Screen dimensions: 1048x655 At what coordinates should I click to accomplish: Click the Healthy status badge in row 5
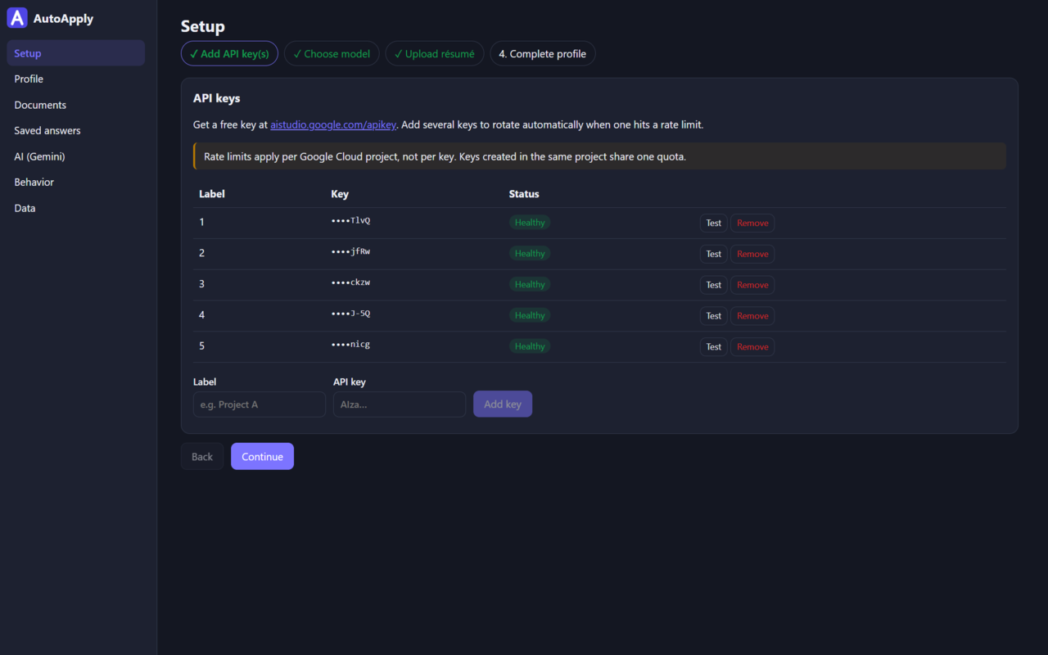pyautogui.click(x=530, y=347)
